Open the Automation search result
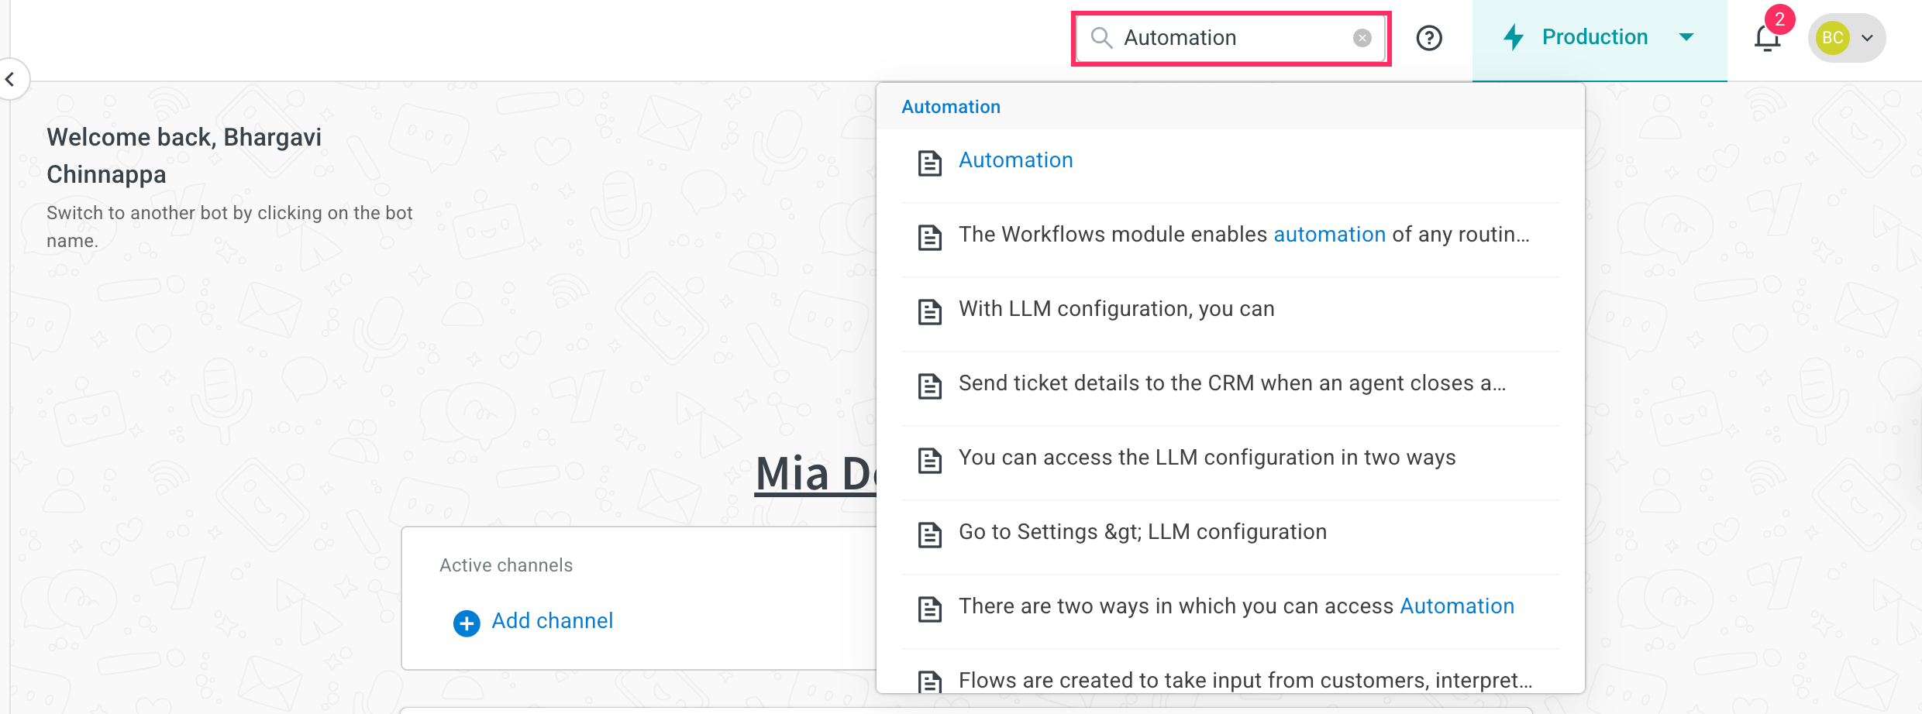Screen dimensions: 1922x714 1015,160
